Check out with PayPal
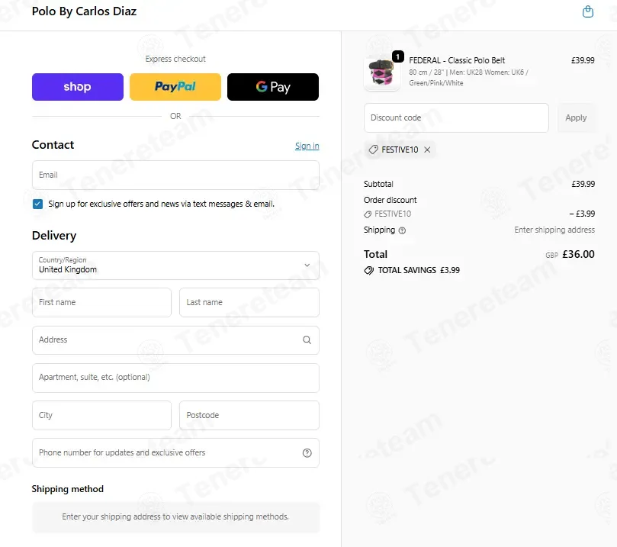 point(175,87)
